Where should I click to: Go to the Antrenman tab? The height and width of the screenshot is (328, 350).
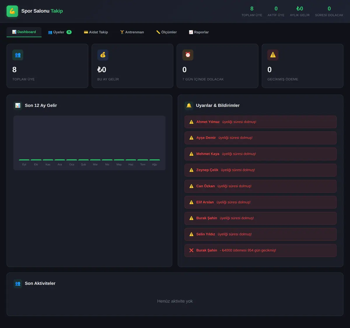pos(132,32)
